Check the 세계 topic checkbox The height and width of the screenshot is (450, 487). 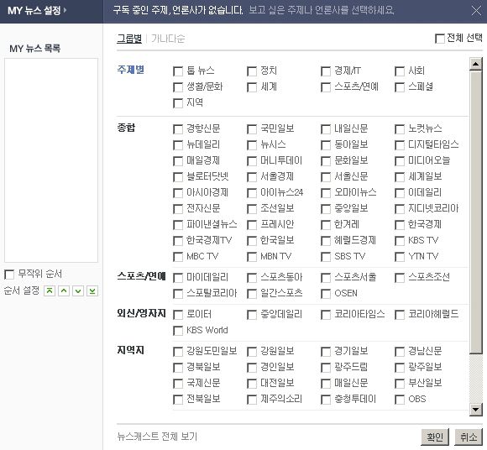(252, 87)
